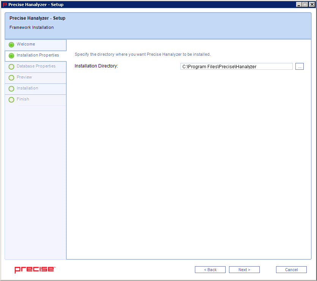Click the red P icon in title bar
This screenshot has width=317, height=281.
[5, 5]
